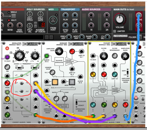Image resolution: width=147 pixels, height=130 pixels.
Task: Click the FILTER RESONANCE knob
Action: 115,56
